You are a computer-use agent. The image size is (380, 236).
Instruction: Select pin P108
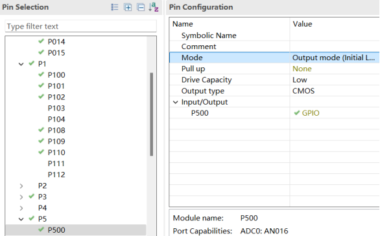pyautogui.click(x=56, y=131)
